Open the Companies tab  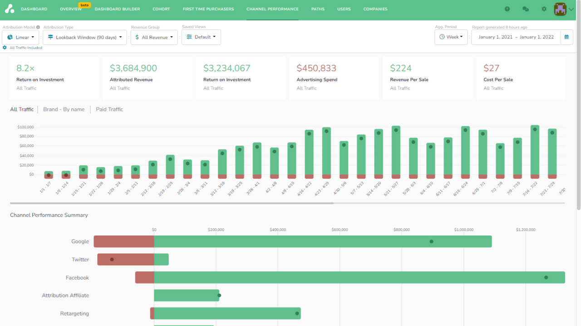375,9
